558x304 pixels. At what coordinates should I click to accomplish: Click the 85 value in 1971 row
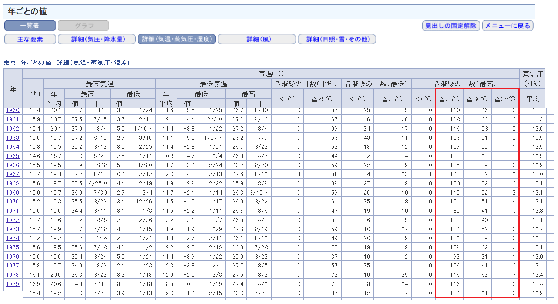457,211
